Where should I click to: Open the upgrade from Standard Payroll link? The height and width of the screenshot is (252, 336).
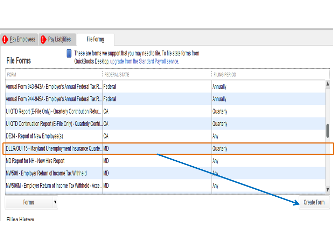(x=145, y=61)
